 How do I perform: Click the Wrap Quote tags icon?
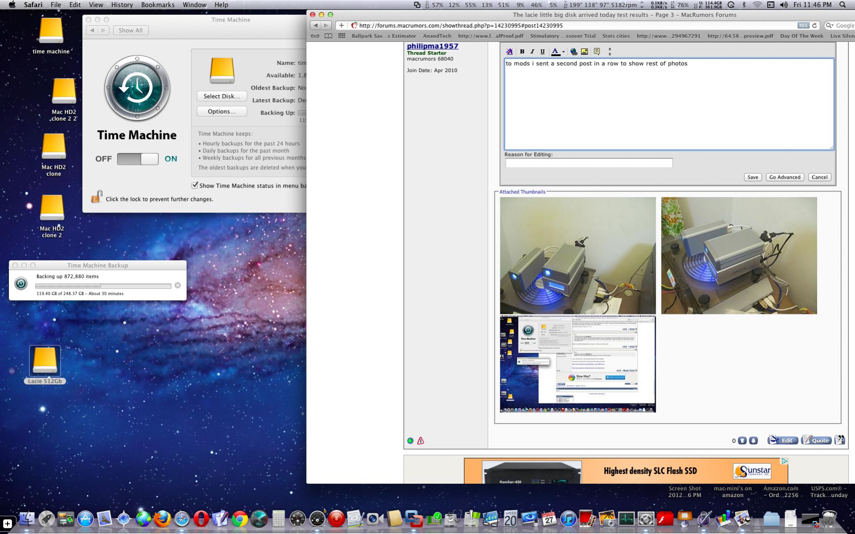[597, 52]
